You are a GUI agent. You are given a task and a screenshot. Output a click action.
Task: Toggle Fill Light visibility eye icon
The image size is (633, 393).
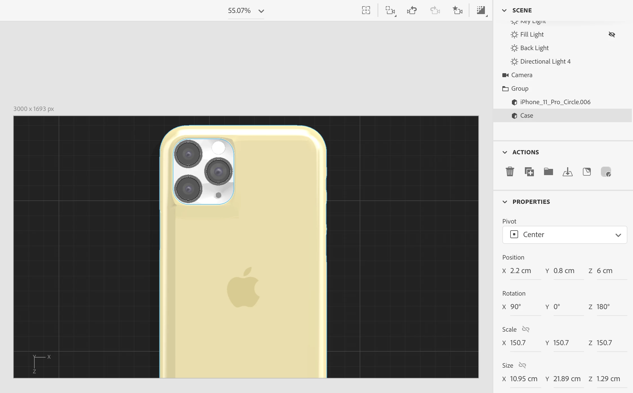(612, 35)
